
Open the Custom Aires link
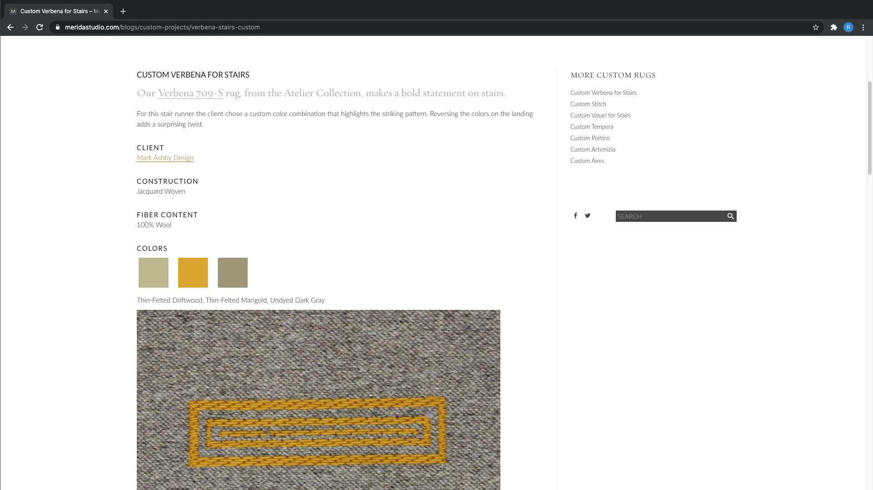[x=587, y=161]
